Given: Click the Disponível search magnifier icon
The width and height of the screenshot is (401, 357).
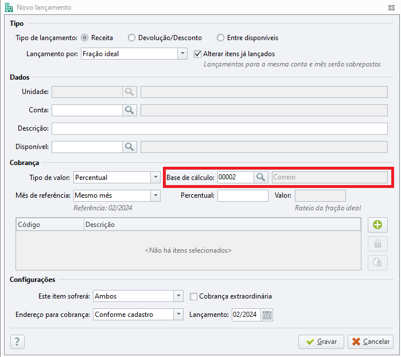Looking at the screenshot, I should point(130,147).
